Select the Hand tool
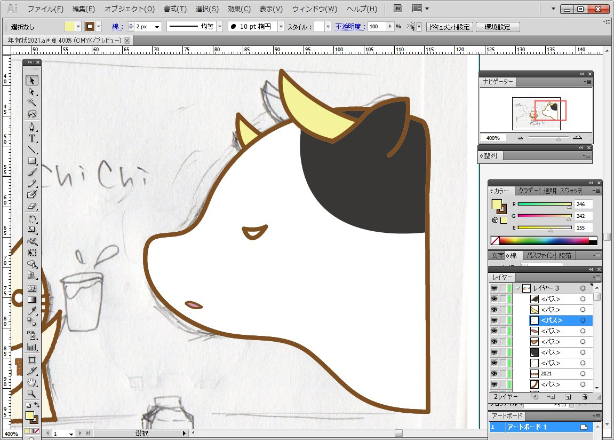This screenshot has height=440, width=614. (x=33, y=382)
